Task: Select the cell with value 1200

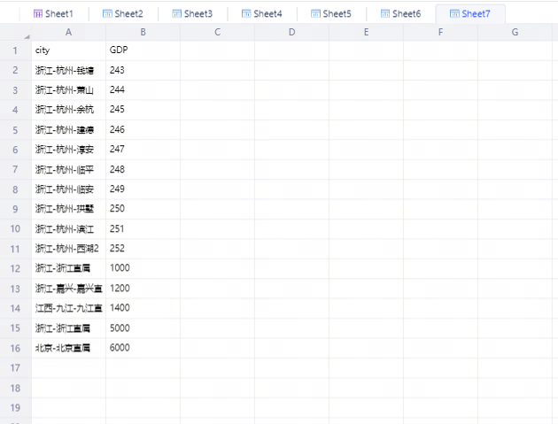Action: [143, 289]
